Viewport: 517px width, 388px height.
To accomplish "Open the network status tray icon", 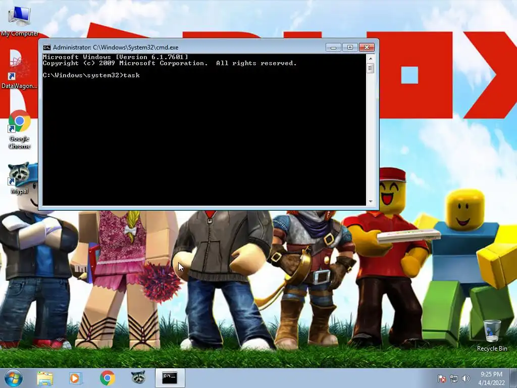I will pyautogui.click(x=454, y=378).
